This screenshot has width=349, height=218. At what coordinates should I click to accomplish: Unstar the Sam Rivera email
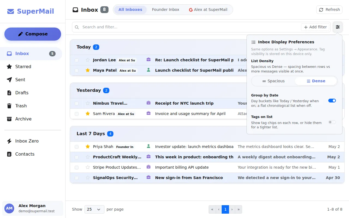(88, 114)
